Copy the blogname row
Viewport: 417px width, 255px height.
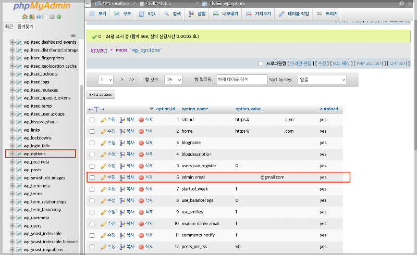coord(127,143)
